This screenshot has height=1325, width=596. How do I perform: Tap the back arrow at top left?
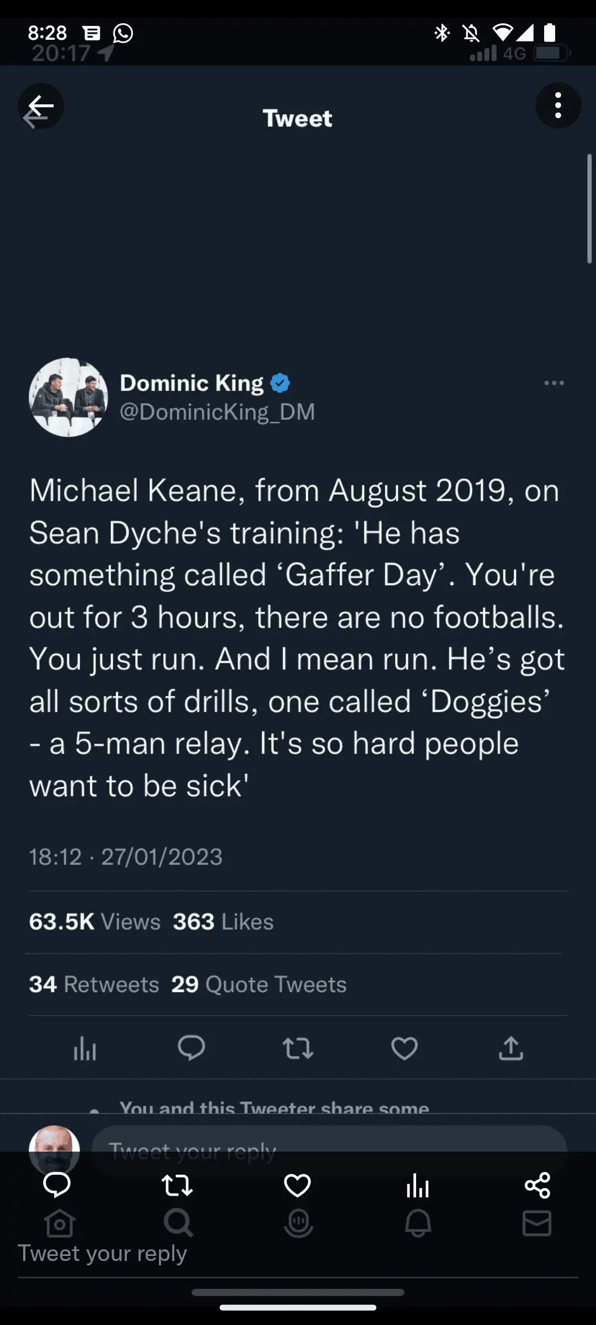(41, 106)
